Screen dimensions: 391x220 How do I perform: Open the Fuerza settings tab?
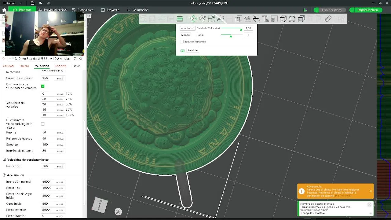click(24, 66)
